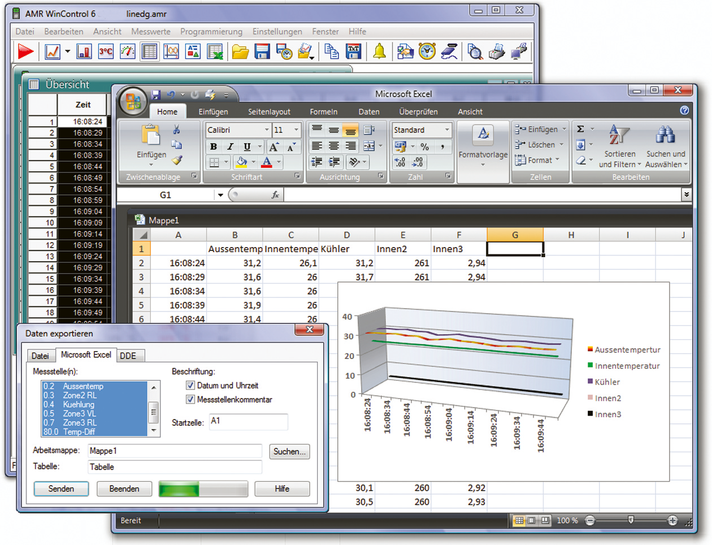Click the Arbeitsmappe input field containing Mappe1
The width and height of the screenshot is (712, 545).
[175, 451]
